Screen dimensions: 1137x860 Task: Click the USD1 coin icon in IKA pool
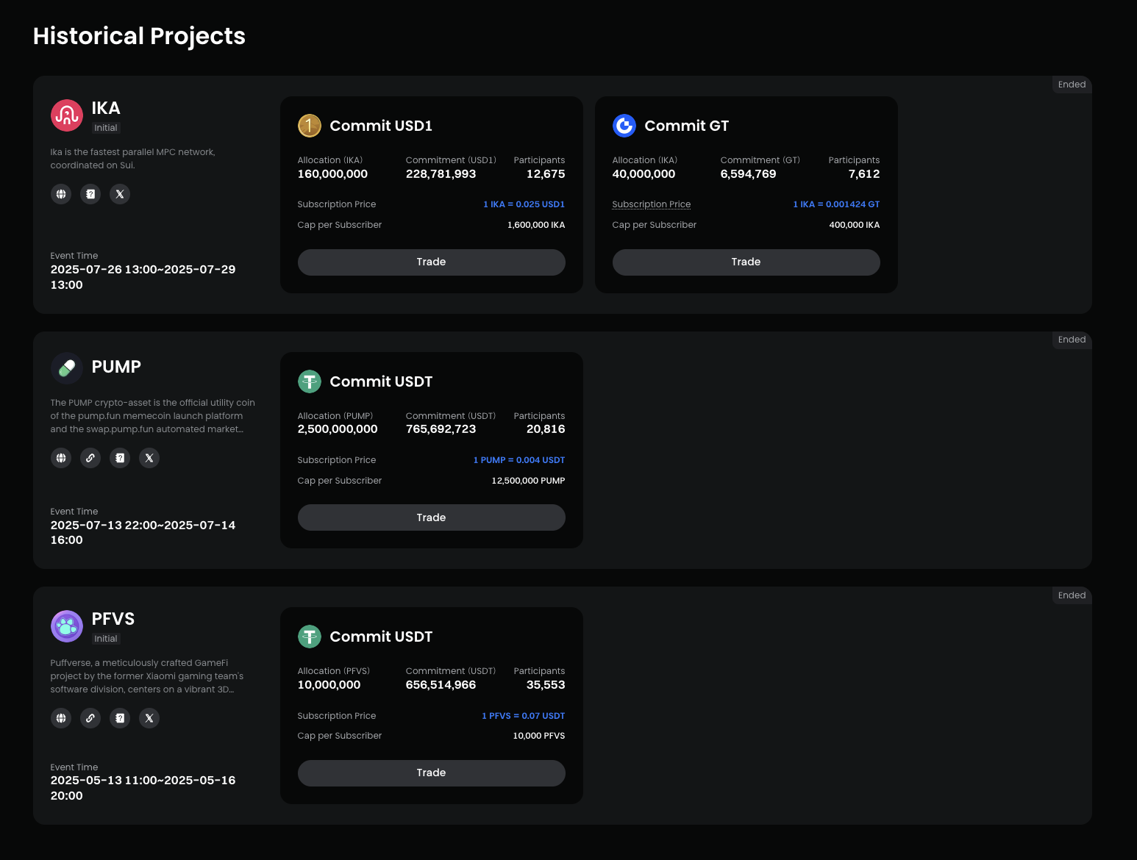(310, 126)
